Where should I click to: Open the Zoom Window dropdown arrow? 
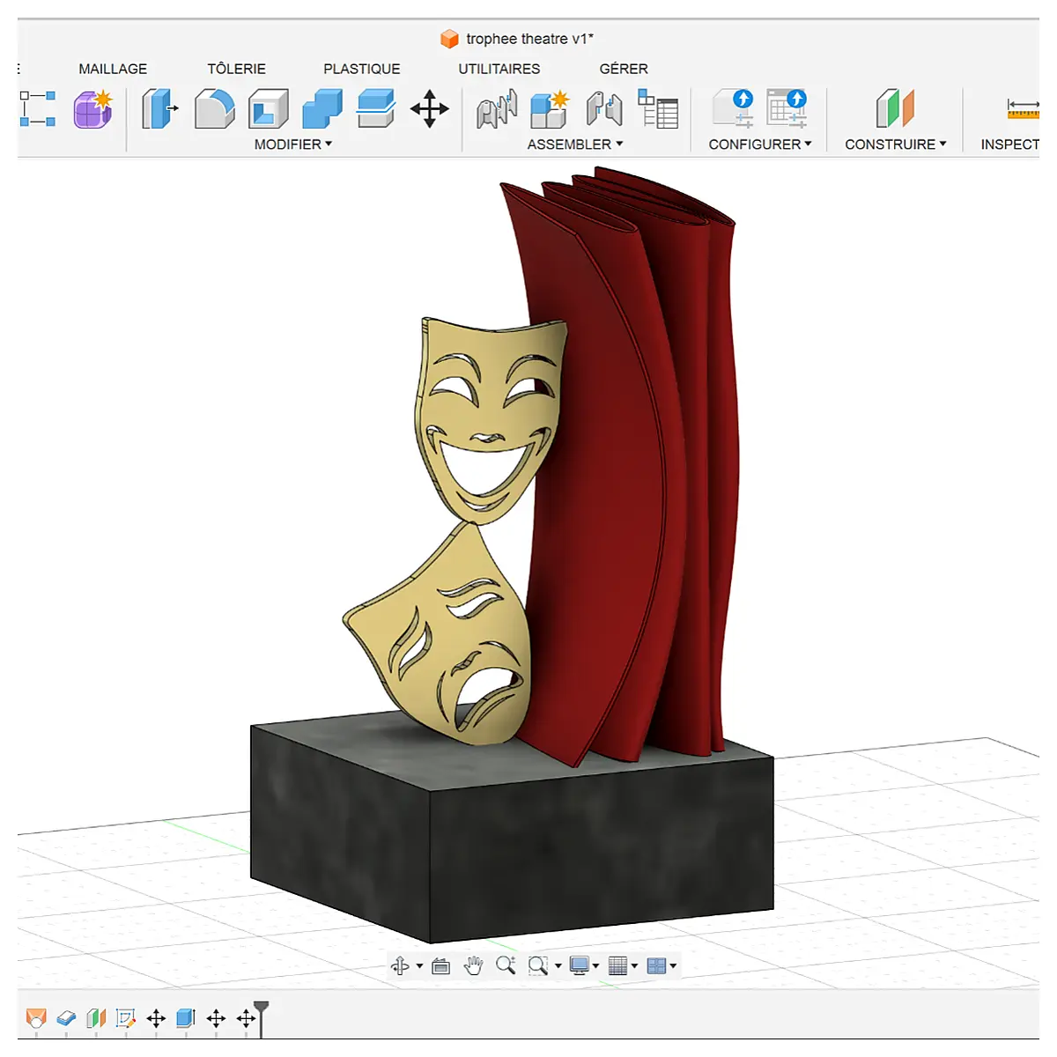(x=558, y=966)
